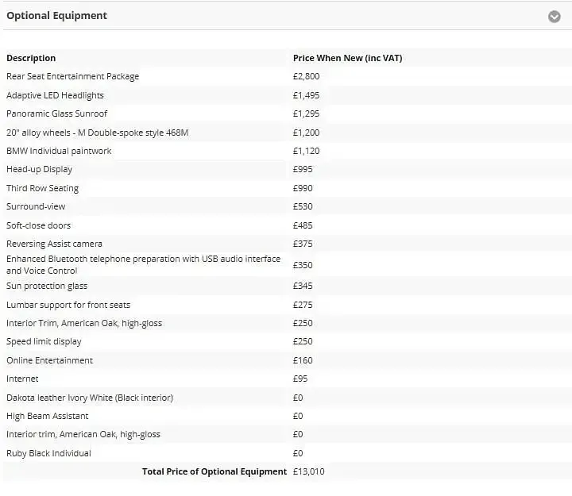This screenshot has height=496, width=572.
Task: Select the Adaptive LED Headlights entry
Action: (x=55, y=95)
